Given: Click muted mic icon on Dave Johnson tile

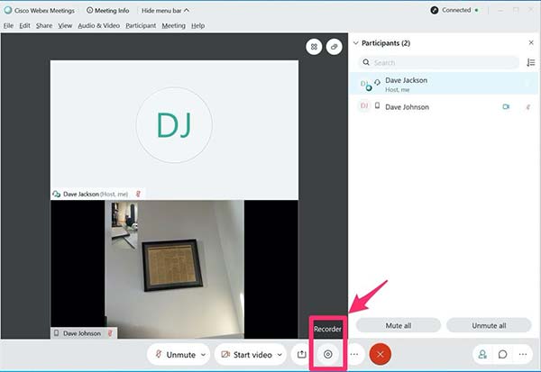Looking at the screenshot, I should coord(110,333).
